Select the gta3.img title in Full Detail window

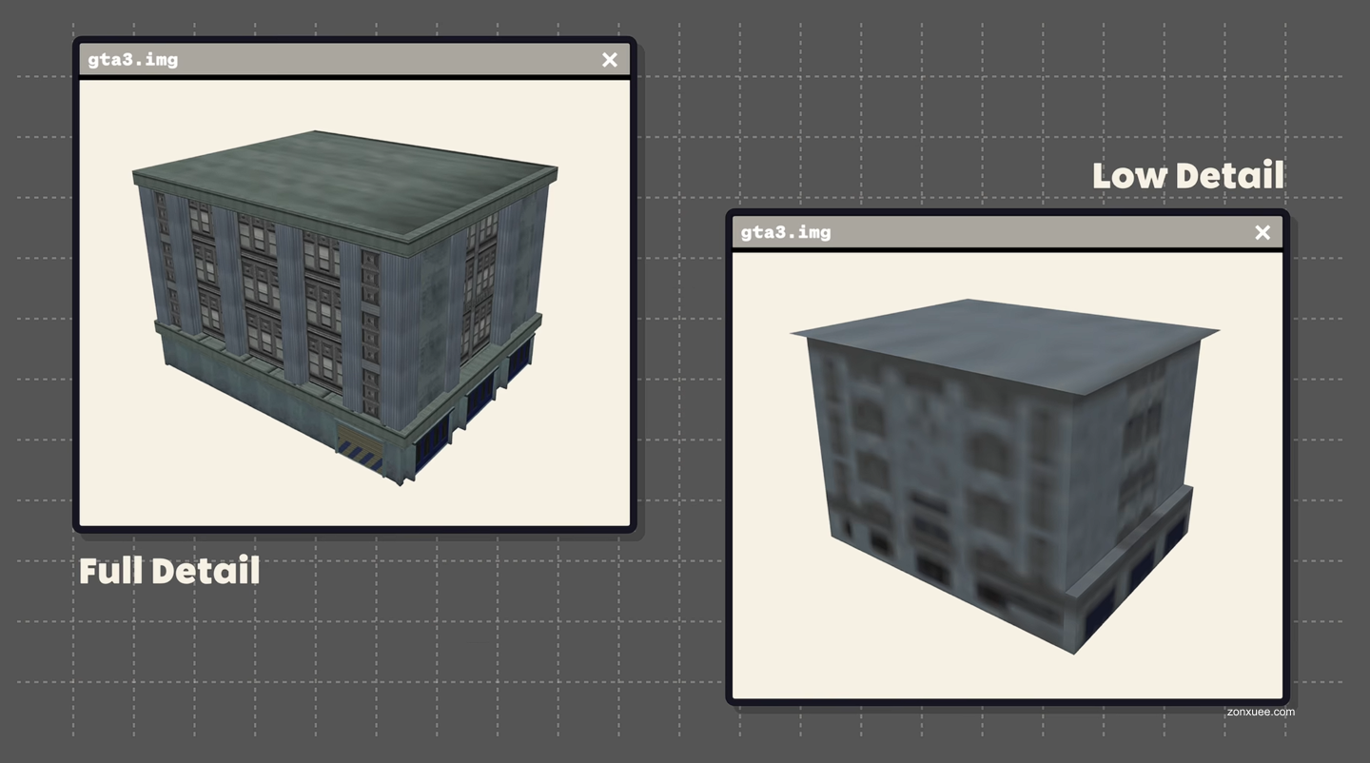coord(133,59)
